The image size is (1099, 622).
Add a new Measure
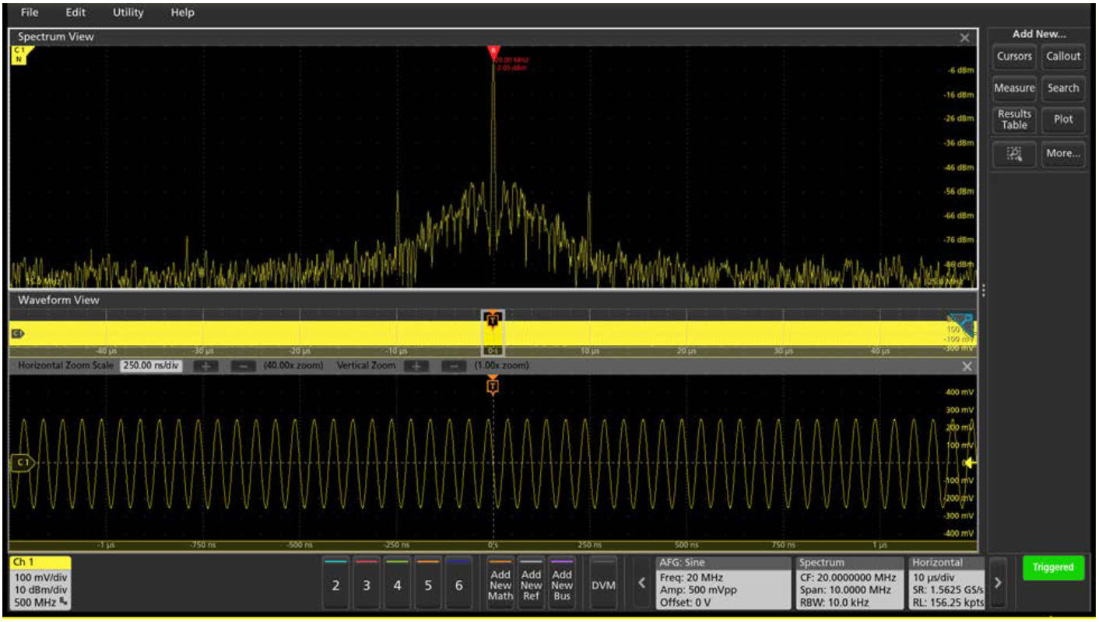click(x=1014, y=89)
